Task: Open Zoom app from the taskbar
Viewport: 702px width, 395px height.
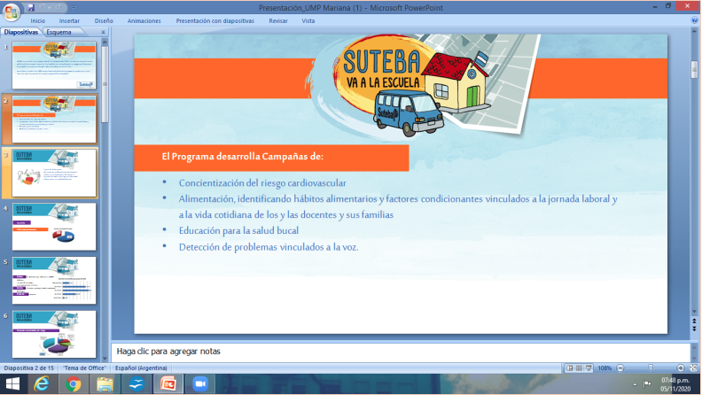Action: tap(199, 384)
